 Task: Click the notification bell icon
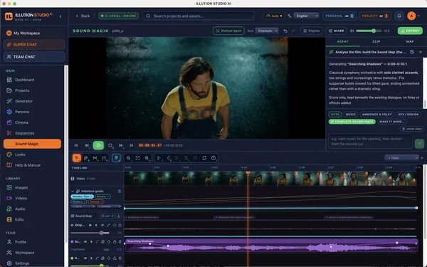tap(399, 16)
